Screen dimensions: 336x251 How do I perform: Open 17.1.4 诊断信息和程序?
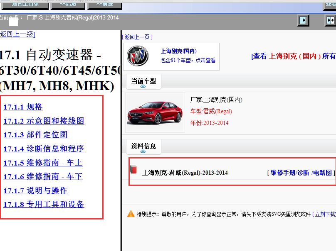pyautogui.click(x=44, y=149)
